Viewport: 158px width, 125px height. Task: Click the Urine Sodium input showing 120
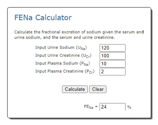point(112,48)
